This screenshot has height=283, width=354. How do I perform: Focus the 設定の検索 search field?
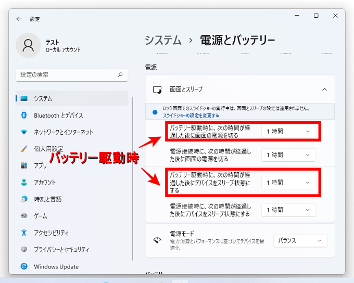72,75
